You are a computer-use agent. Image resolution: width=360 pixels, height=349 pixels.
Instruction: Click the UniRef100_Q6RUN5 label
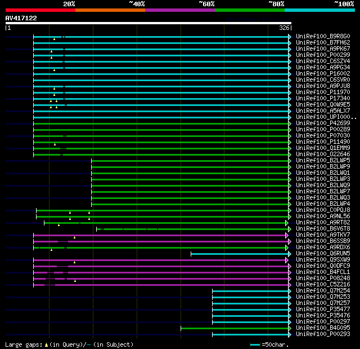tap(323, 254)
